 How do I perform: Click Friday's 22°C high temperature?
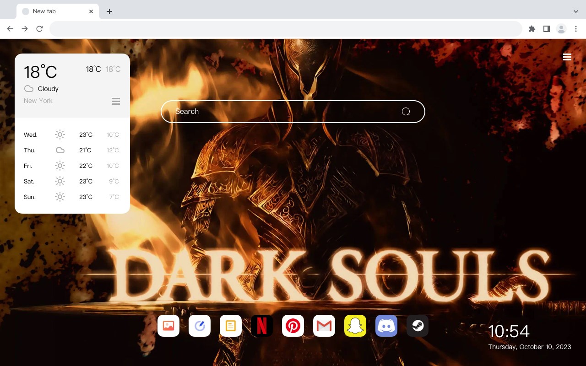[x=86, y=166]
